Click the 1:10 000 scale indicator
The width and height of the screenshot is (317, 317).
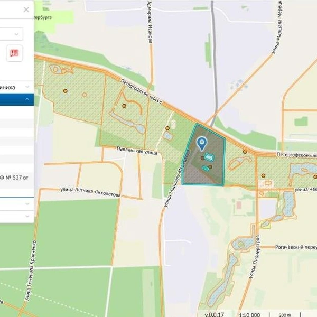click(x=249, y=314)
